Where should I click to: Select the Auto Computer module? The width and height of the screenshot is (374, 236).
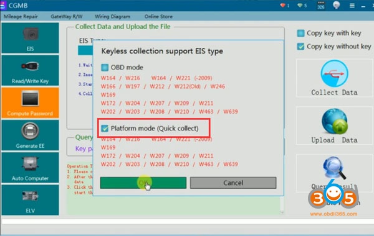30,168
